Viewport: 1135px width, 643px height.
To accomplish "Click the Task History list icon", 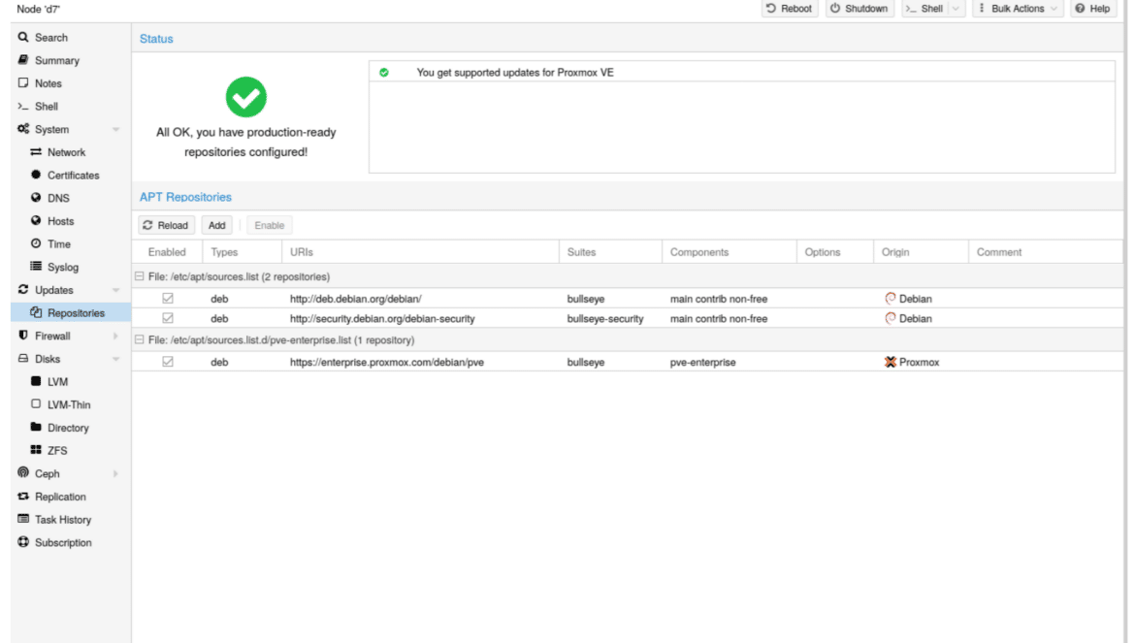I will [23, 519].
